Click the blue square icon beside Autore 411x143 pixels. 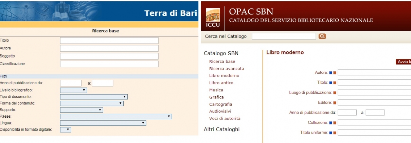331,73
